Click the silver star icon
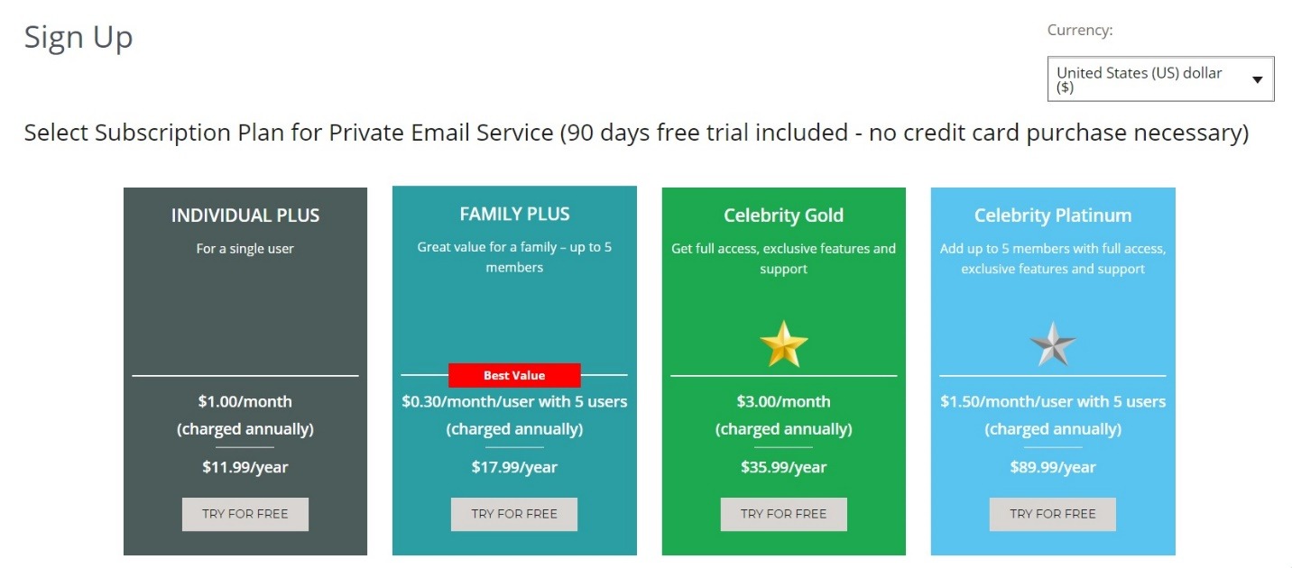 click(x=1053, y=344)
